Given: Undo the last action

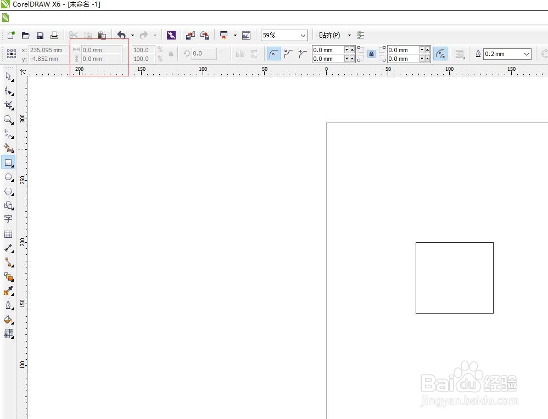Looking at the screenshot, I should tap(121, 35).
